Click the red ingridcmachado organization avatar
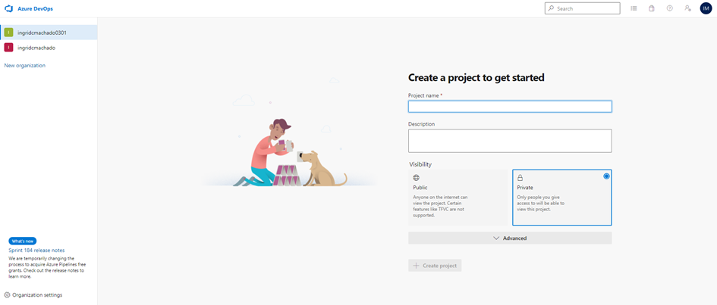717x305 pixels. (x=9, y=48)
